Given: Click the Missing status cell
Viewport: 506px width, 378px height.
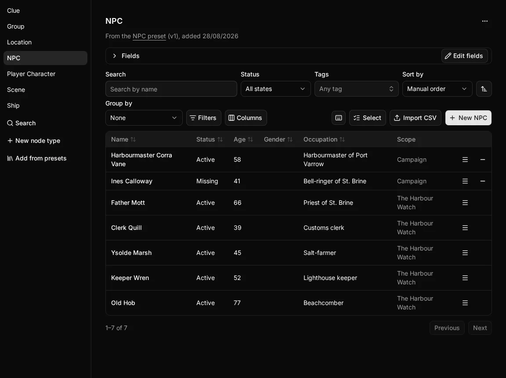Looking at the screenshot, I should (x=207, y=181).
